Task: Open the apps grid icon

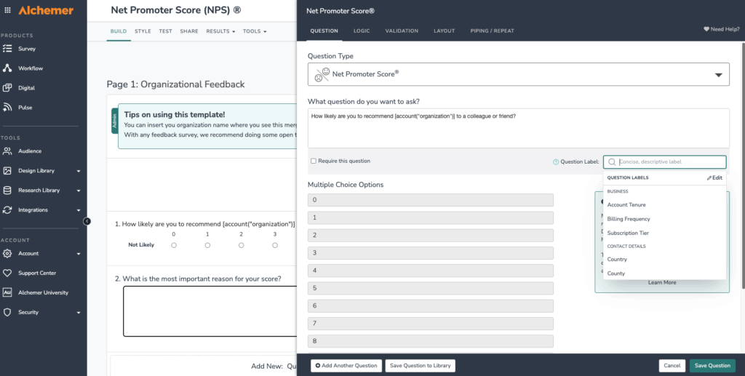Action: (x=7, y=10)
